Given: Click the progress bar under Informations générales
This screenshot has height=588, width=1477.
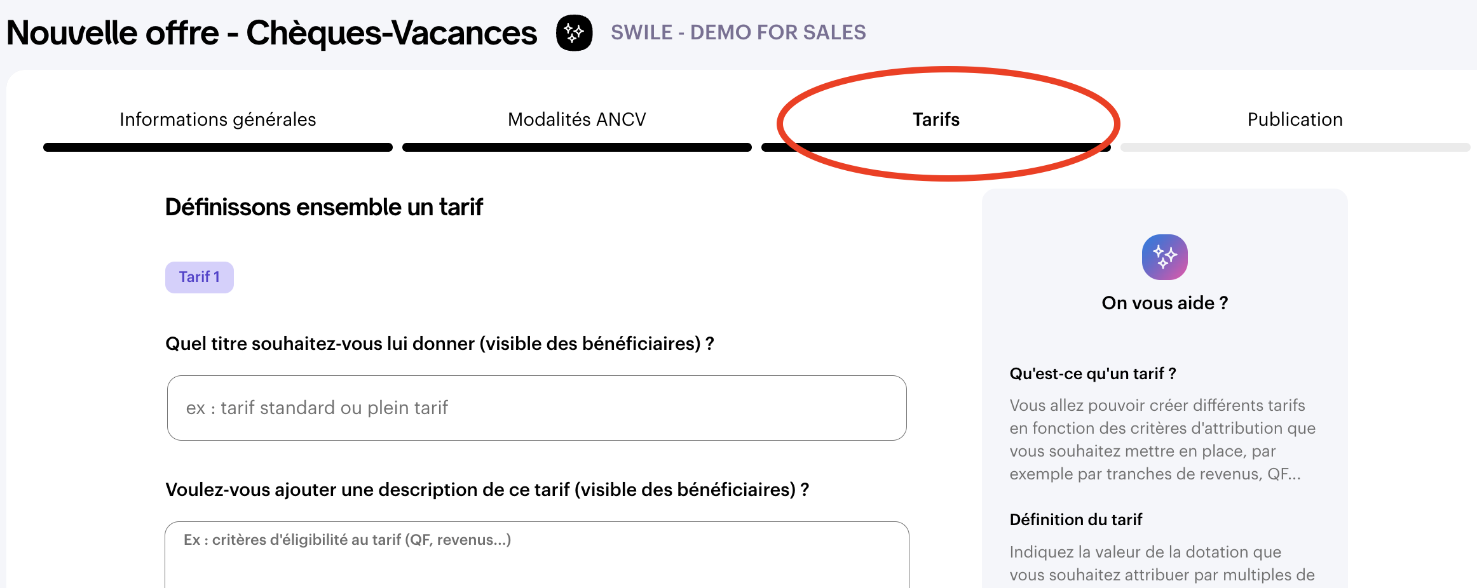Looking at the screenshot, I should click(217, 147).
